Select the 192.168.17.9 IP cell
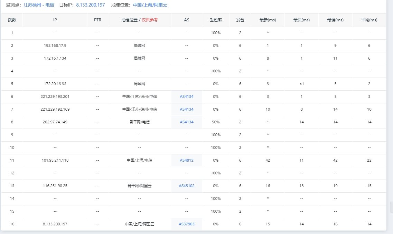 pyautogui.click(x=55, y=45)
